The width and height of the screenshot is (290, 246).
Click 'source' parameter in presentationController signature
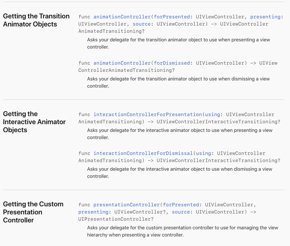[181, 212]
